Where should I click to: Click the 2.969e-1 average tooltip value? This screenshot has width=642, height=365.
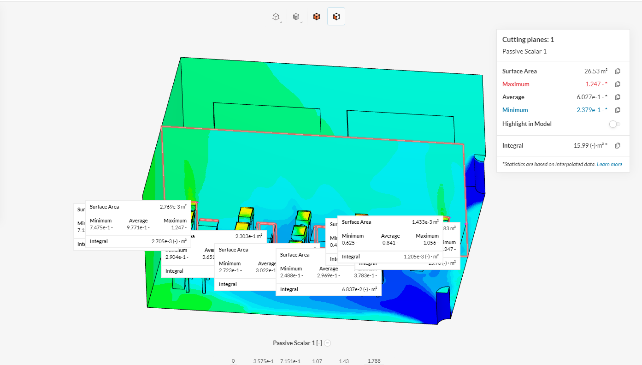click(328, 275)
